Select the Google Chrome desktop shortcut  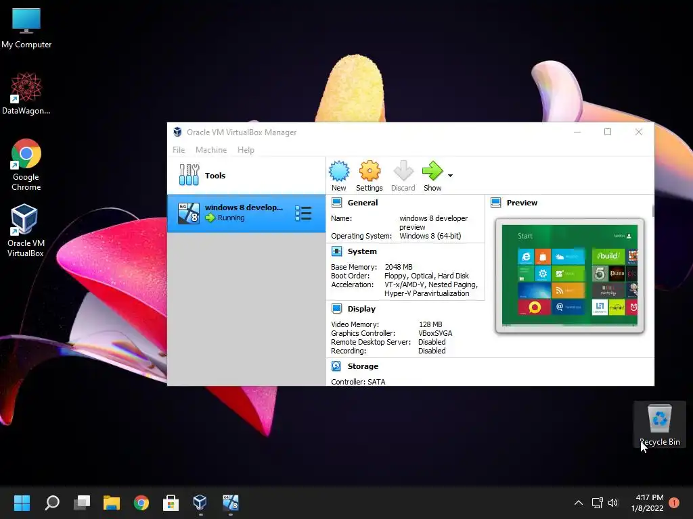pyautogui.click(x=26, y=165)
